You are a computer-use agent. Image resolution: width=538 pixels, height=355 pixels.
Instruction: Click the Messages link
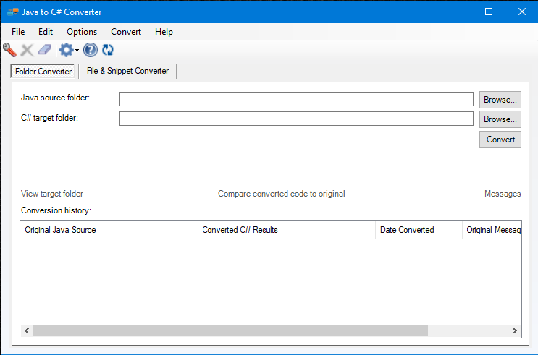(x=503, y=194)
